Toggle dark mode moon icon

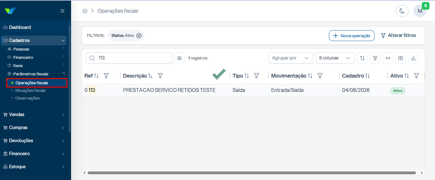[x=402, y=11]
